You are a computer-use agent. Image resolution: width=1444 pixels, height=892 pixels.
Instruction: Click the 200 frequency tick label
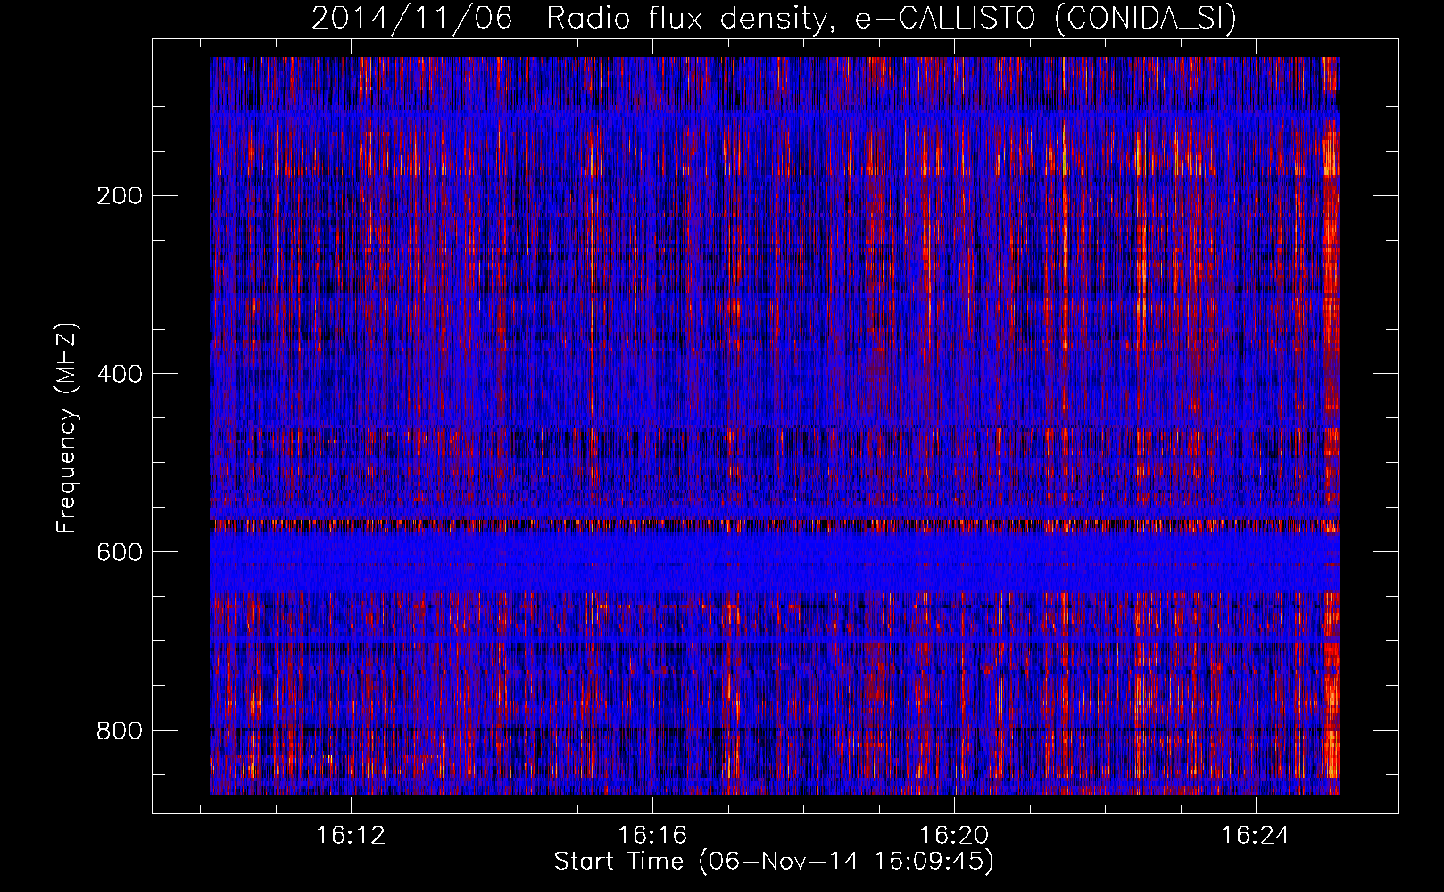pos(119,196)
